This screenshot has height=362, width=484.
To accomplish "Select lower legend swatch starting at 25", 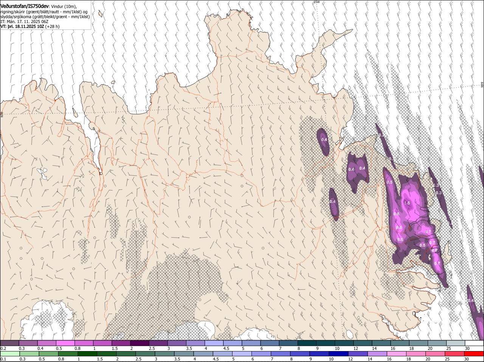I will pyautogui.click(x=455, y=354).
